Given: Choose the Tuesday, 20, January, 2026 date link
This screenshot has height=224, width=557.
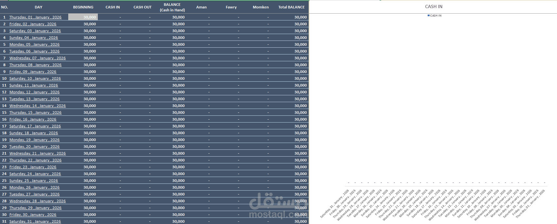Looking at the screenshot, I should click(34, 147).
